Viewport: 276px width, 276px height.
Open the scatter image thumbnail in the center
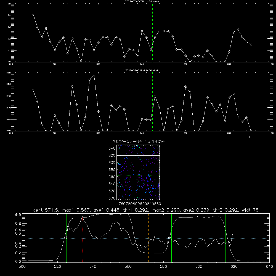[138, 172]
